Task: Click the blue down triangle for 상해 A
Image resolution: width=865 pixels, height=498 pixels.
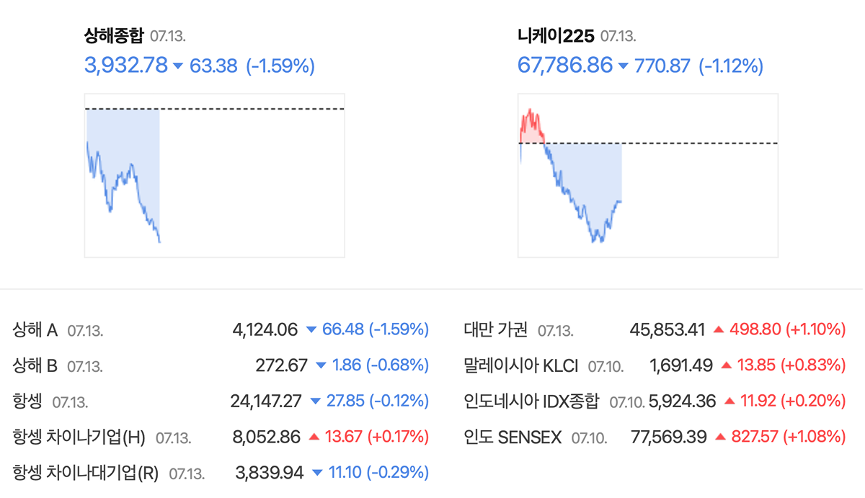Action: [x=311, y=330]
